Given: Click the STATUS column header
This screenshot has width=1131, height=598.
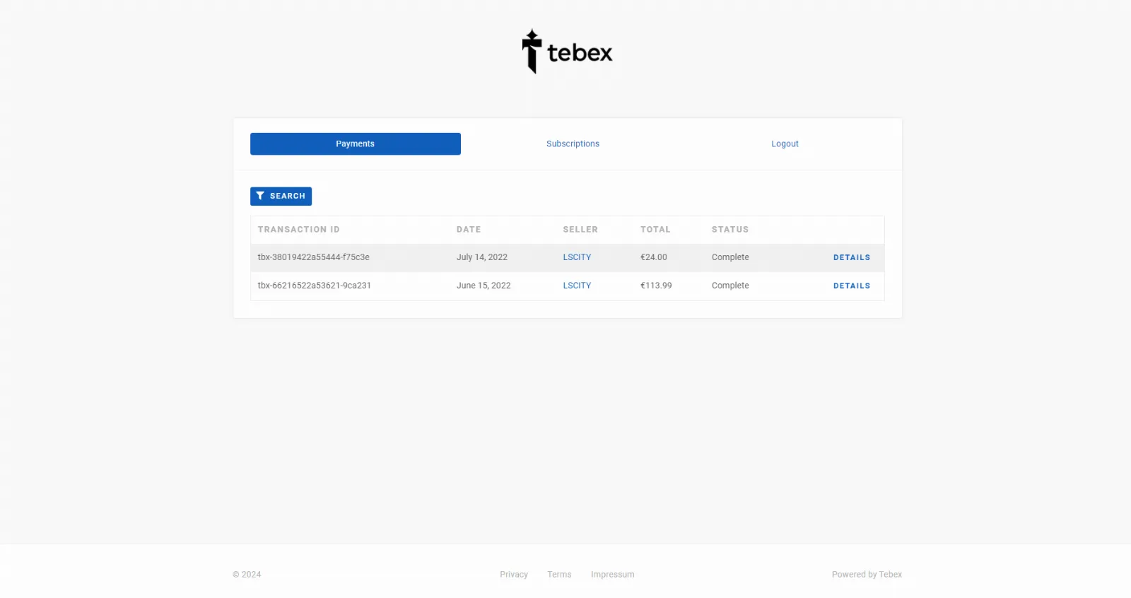Looking at the screenshot, I should (x=730, y=230).
